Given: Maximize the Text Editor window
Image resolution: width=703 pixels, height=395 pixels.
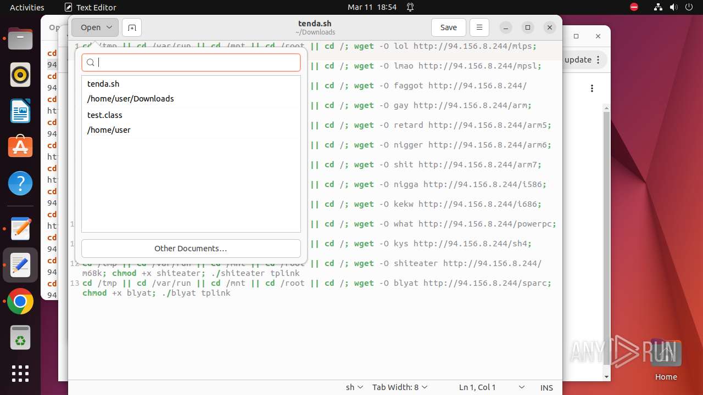Looking at the screenshot, I should point(528,27).
